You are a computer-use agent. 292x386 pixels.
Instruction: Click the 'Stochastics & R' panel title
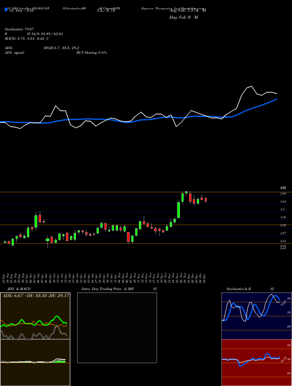238,289
